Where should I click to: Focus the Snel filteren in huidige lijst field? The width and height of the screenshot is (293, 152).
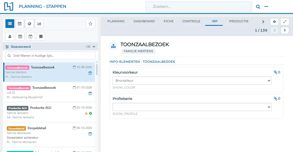[50, 56]
